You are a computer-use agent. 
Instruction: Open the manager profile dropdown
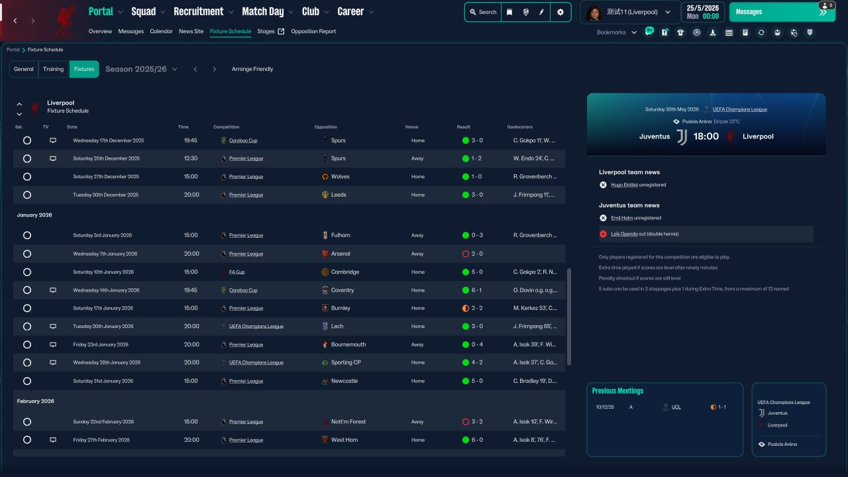click(629, 12)
